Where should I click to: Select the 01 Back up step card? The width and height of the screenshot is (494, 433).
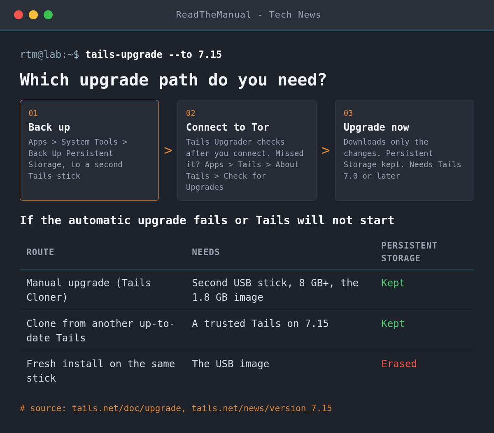[x=89, y=150]
